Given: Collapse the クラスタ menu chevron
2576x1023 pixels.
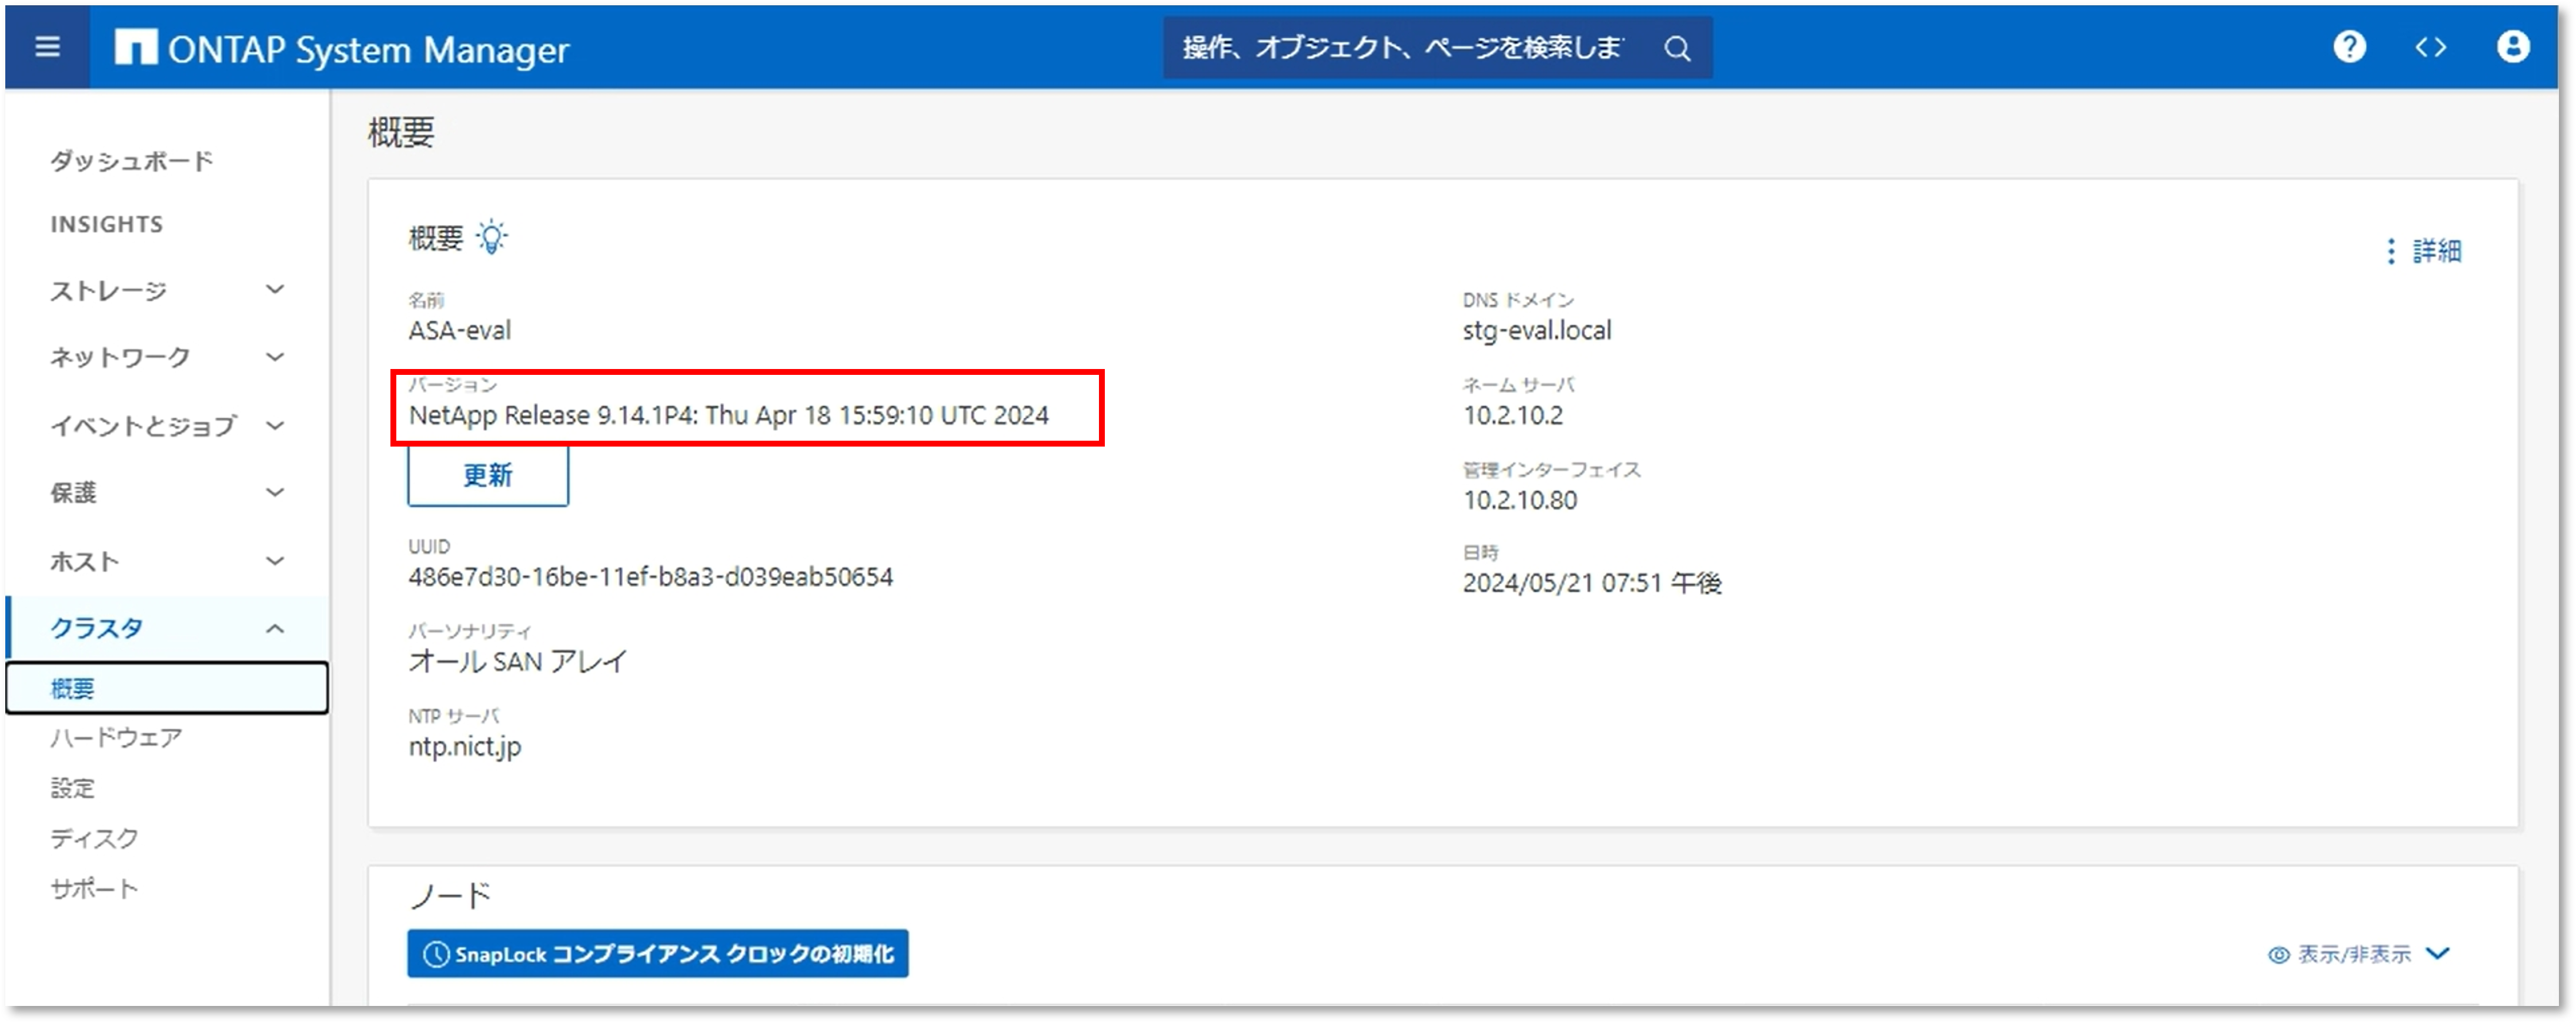Looking at the screenshot, I should point(275,628).
